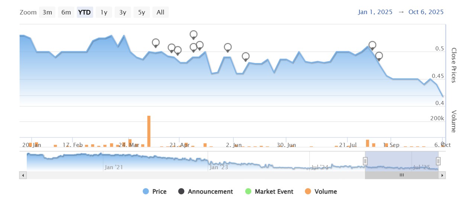Click the scrollbar right arrow button
Screen dimensions: 476x197
point(442,175)
